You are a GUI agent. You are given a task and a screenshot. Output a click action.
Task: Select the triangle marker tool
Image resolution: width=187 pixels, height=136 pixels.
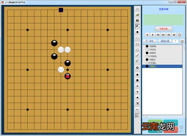pos(137,97)
